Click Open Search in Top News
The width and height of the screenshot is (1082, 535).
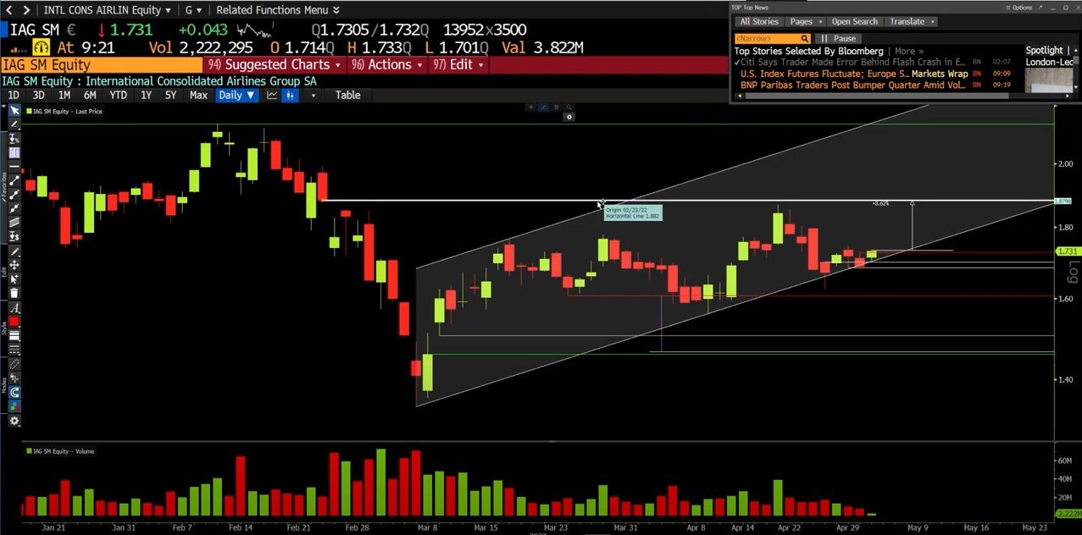coord(854,22)
